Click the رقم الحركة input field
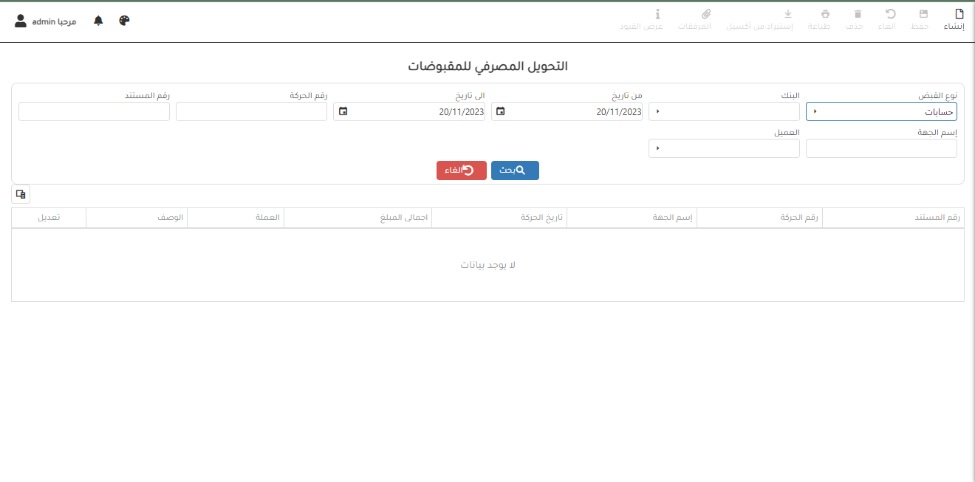 251,111
